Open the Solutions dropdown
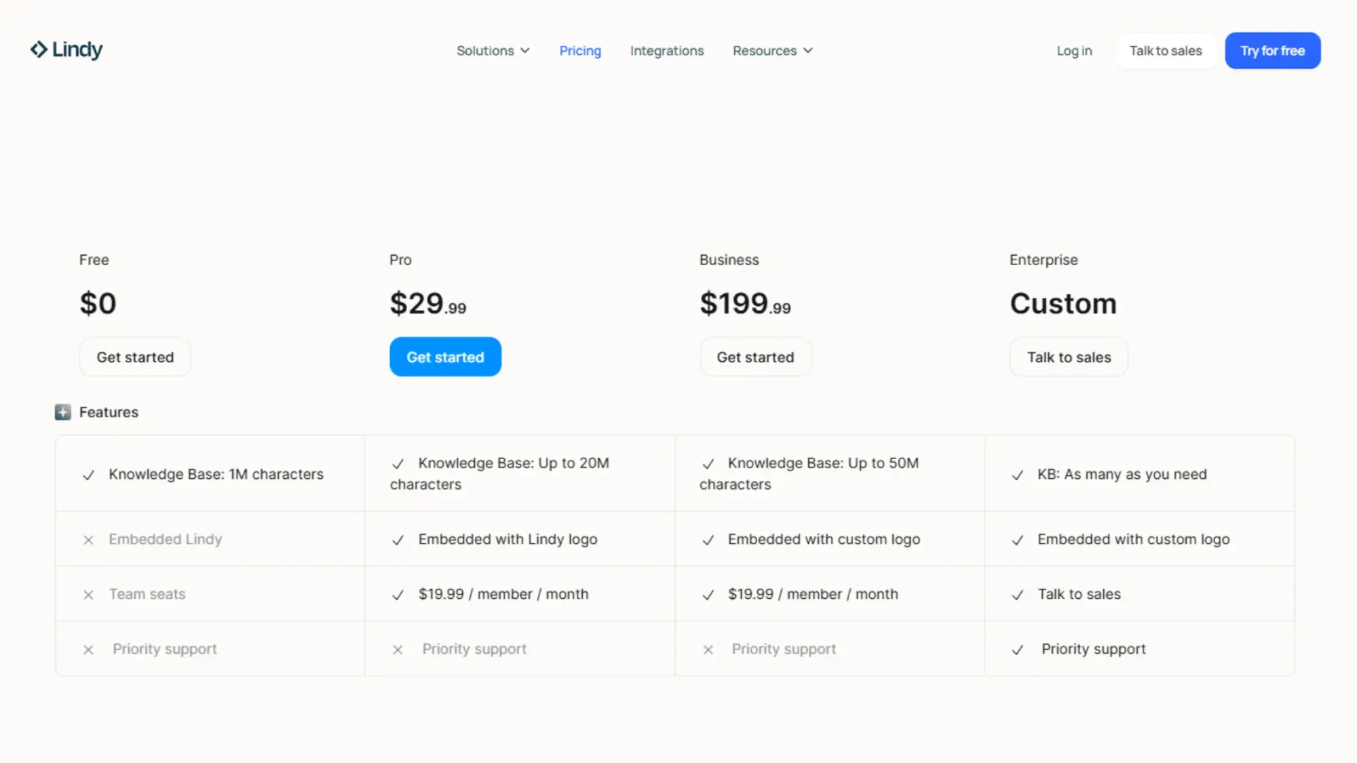Viewport: 1357px width, 763px height. tap(493, 50)
